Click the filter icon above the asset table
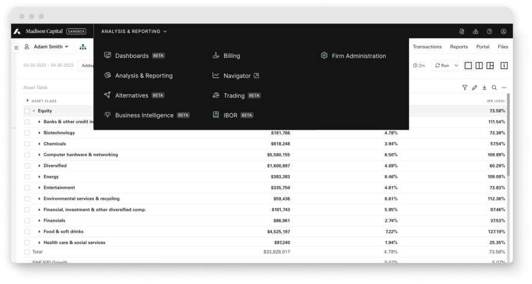 pyautogui.click(x=465, y=88)
